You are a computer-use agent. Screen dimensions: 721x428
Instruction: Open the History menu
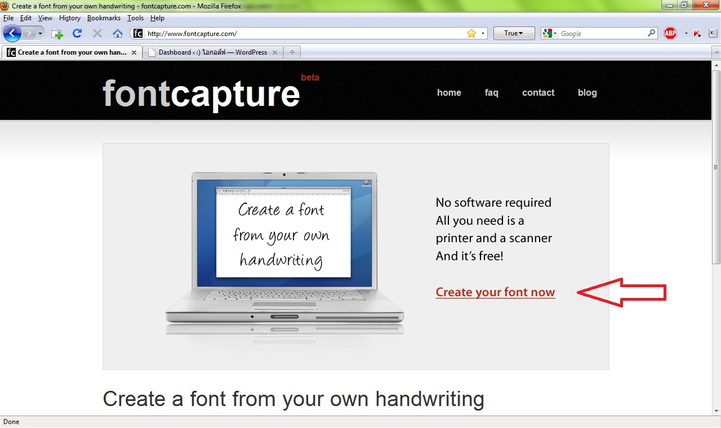pyautogui.click(x=70, y=18)
